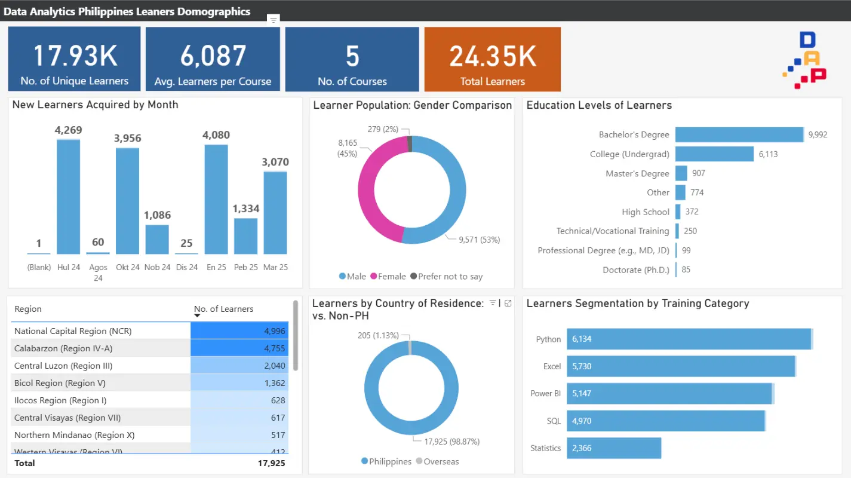Click the 17.93K Unique Learners card
Image resolution: width=851 pixels, height=478 pixels.
click(x=75, y=59)
